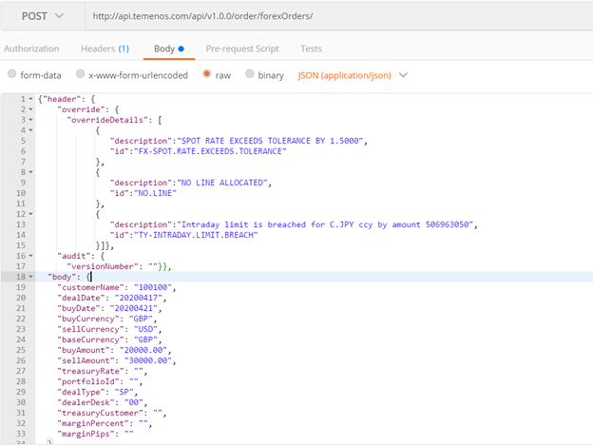Click the buyDate value "20200421"
The image size is (593, 447).
pos(133,308)
